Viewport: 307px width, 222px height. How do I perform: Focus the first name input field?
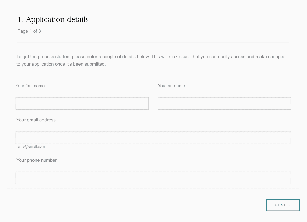(x=82, y=103)
